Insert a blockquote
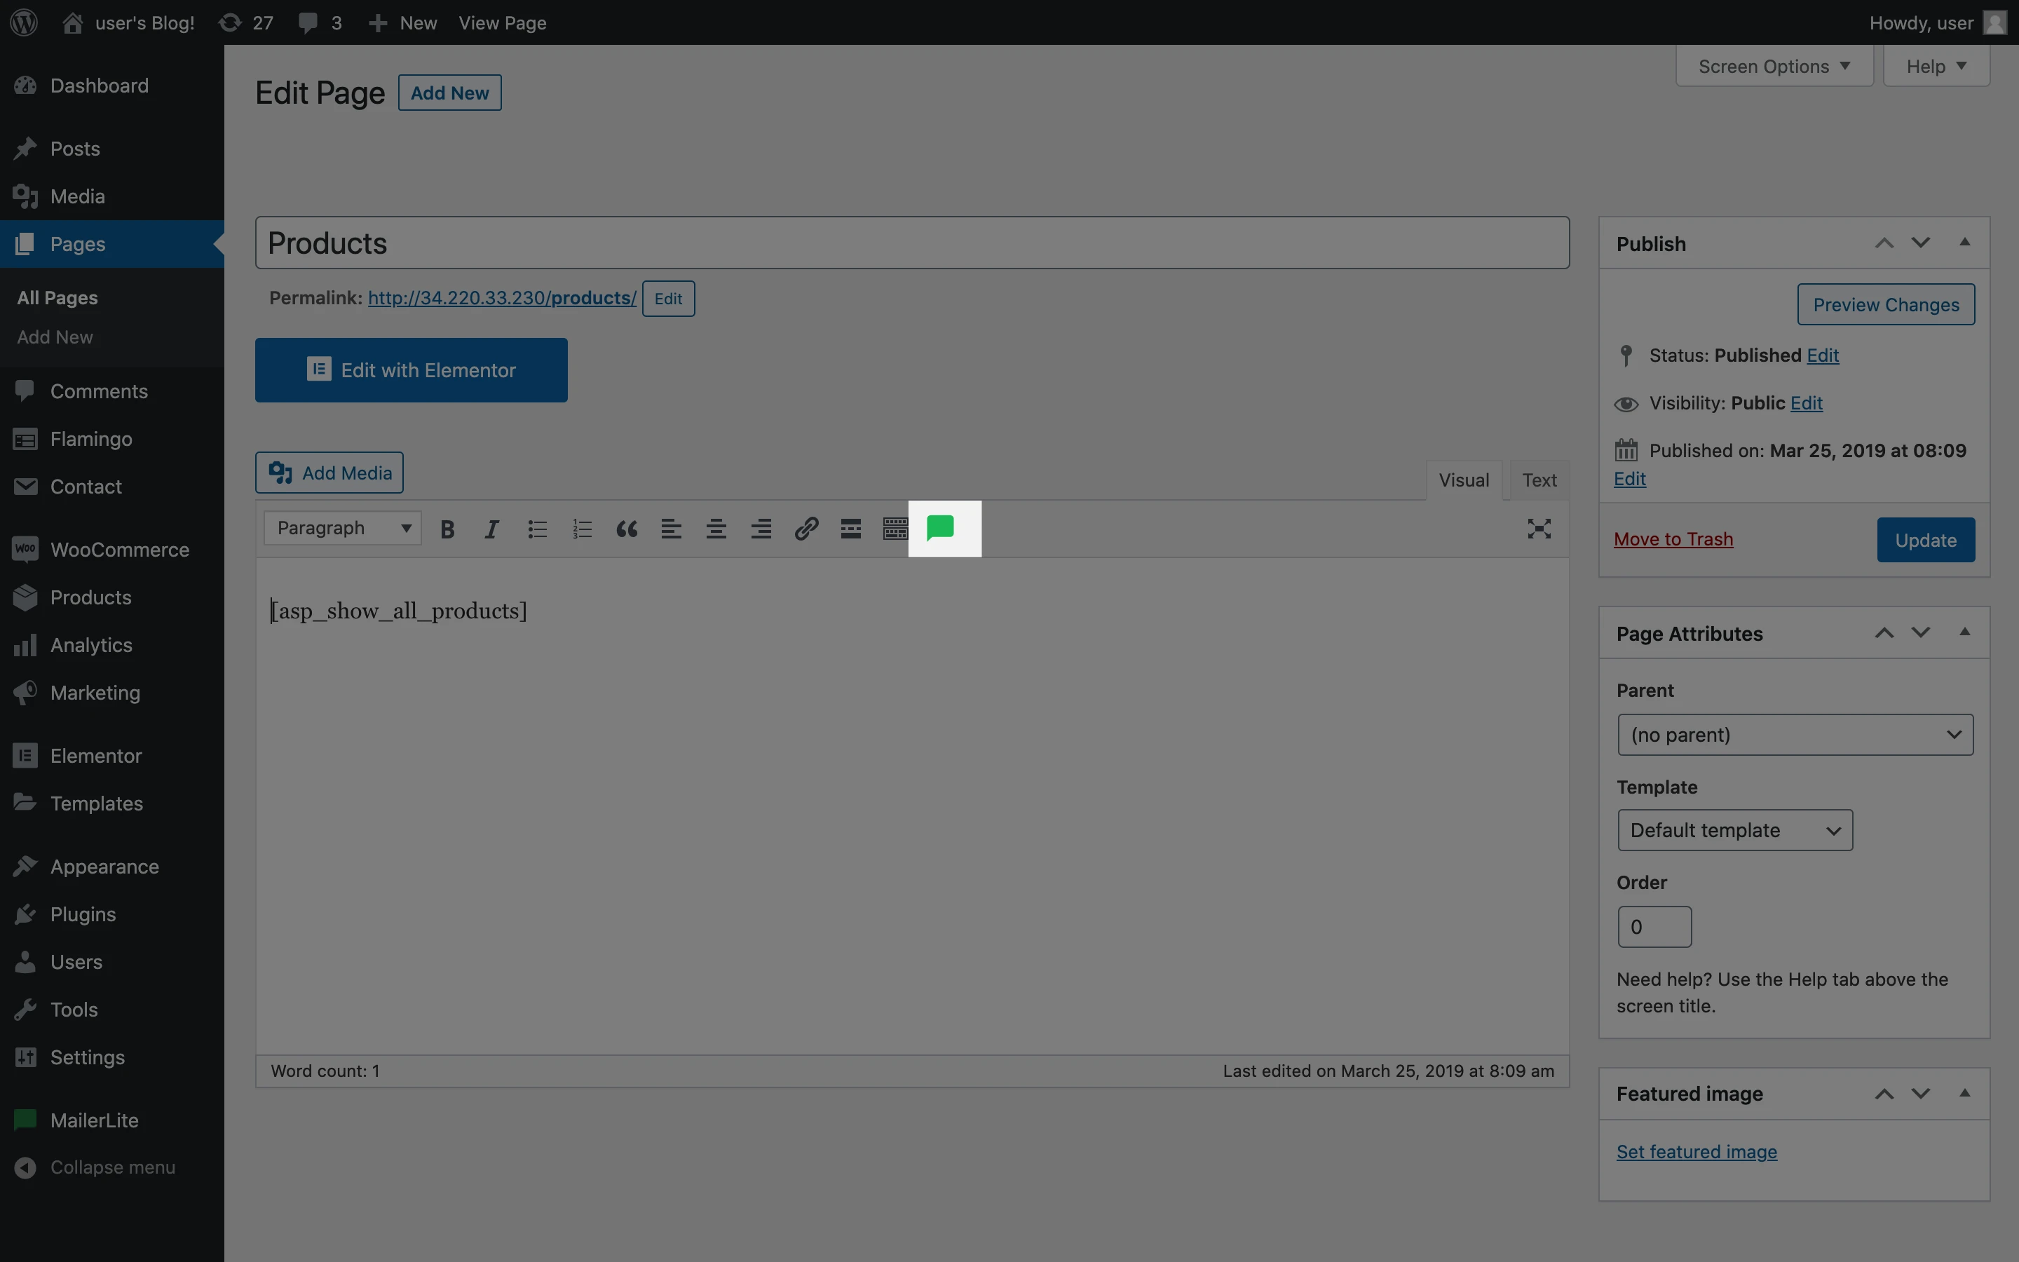 click(627, 529)
